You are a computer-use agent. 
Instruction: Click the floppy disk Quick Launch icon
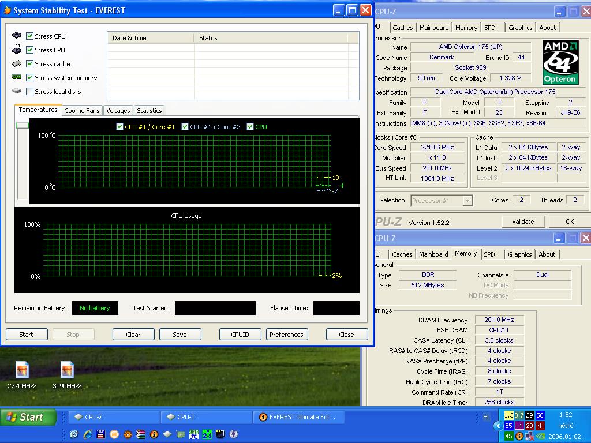click(x=100, y=434)
